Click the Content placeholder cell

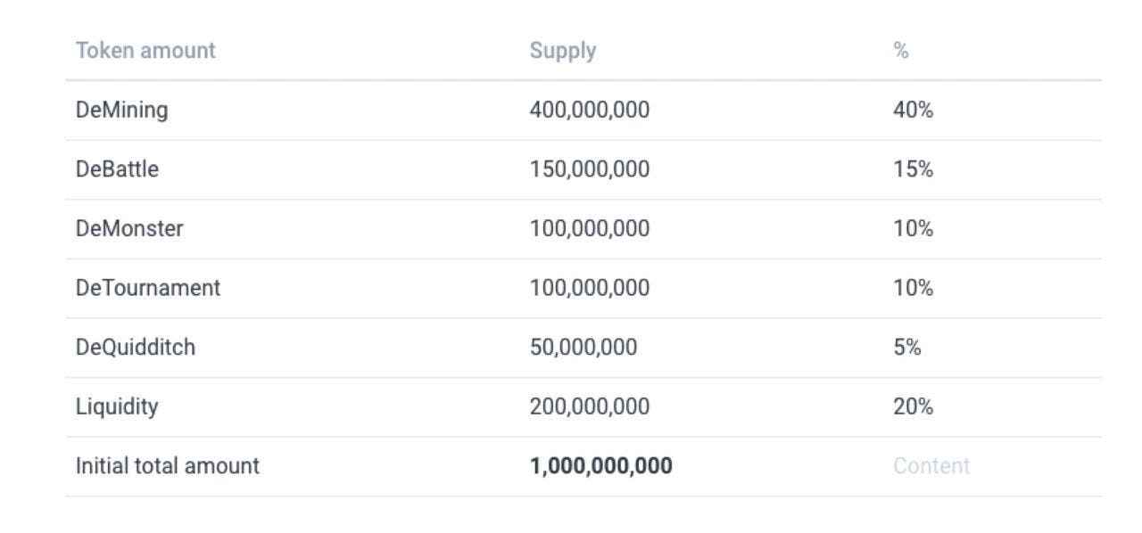coord(931,466)
